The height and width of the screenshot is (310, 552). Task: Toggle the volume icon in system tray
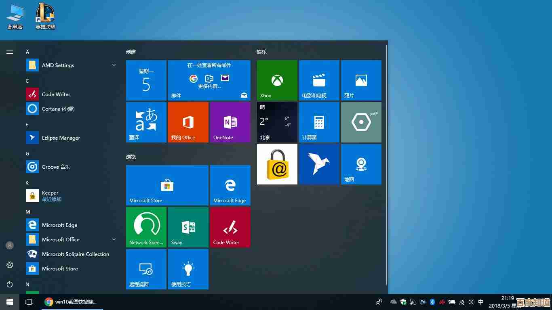(471, 302)
